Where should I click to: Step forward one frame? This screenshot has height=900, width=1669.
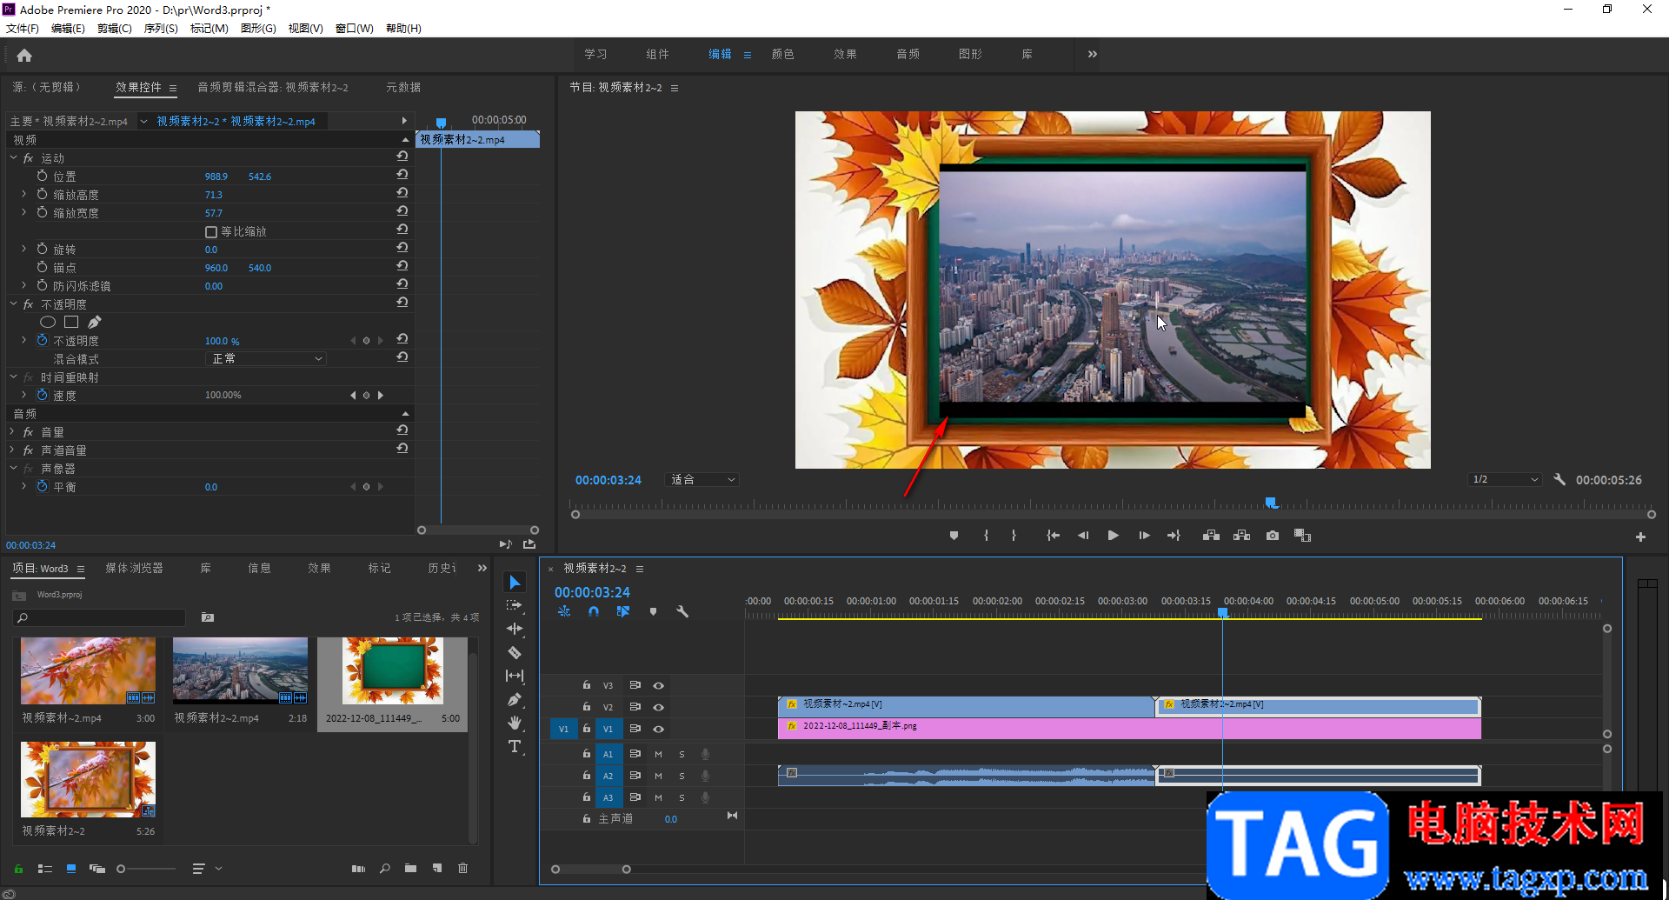(1144, 536)
